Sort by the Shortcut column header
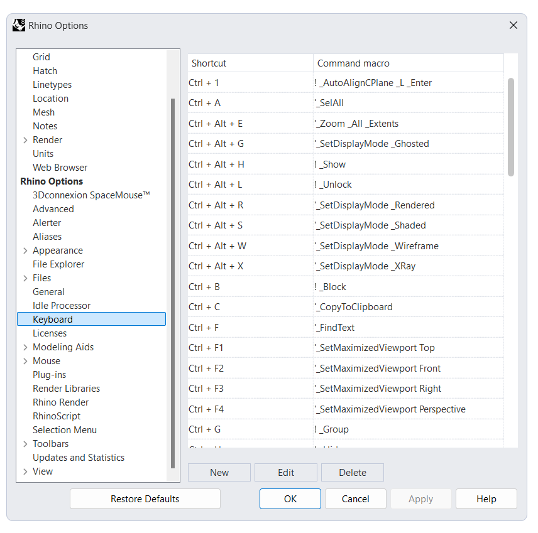Screen dimensions: 538x533 click(250, 63)
